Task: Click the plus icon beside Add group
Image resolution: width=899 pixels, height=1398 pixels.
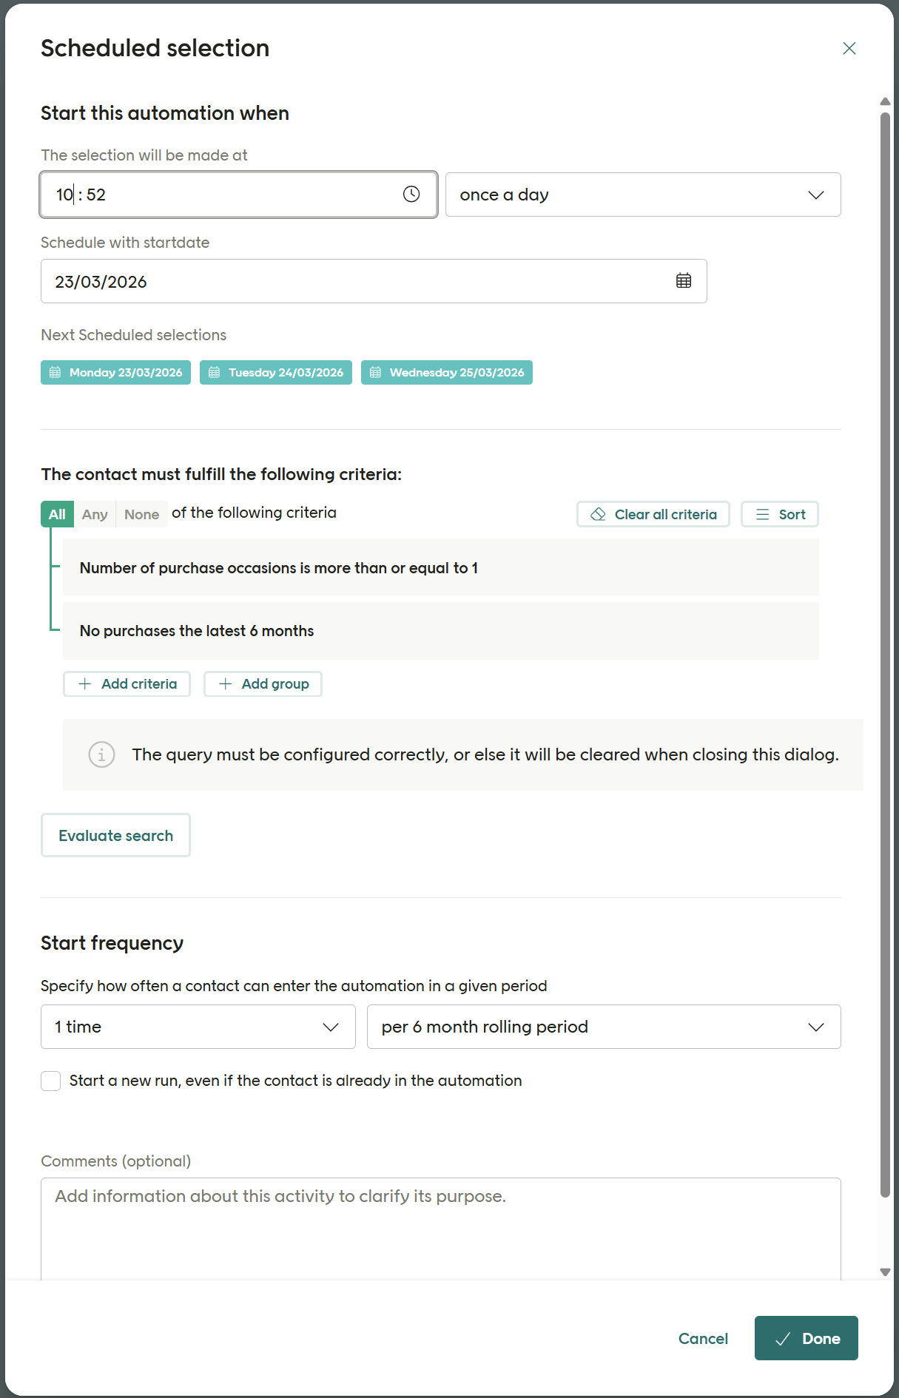Action: pos(226,684)
